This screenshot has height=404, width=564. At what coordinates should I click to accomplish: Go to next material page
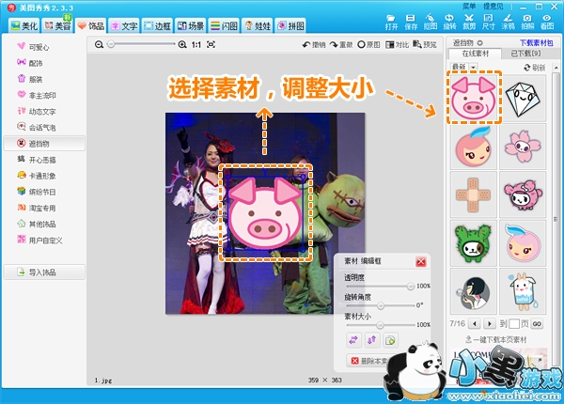click(489, 323)
